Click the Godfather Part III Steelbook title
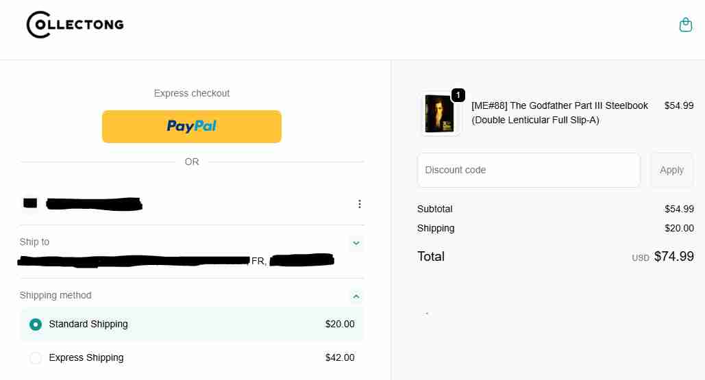Screen dimensions: 705x380 click(560, 113)
